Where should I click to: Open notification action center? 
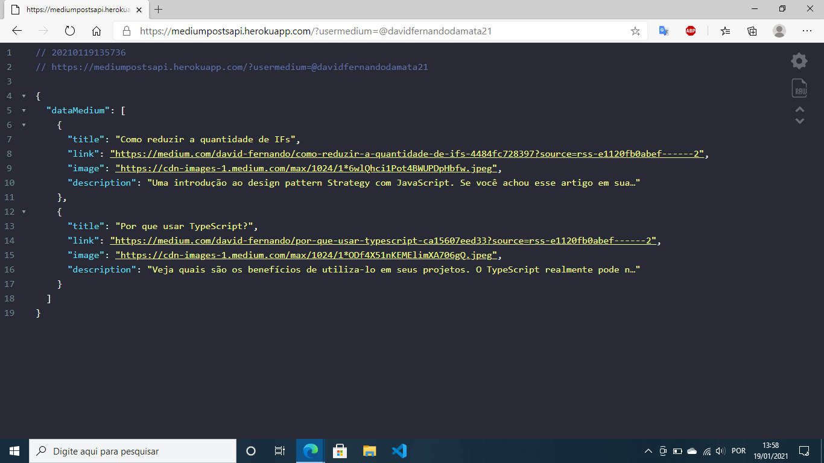[x=804, y=451]
